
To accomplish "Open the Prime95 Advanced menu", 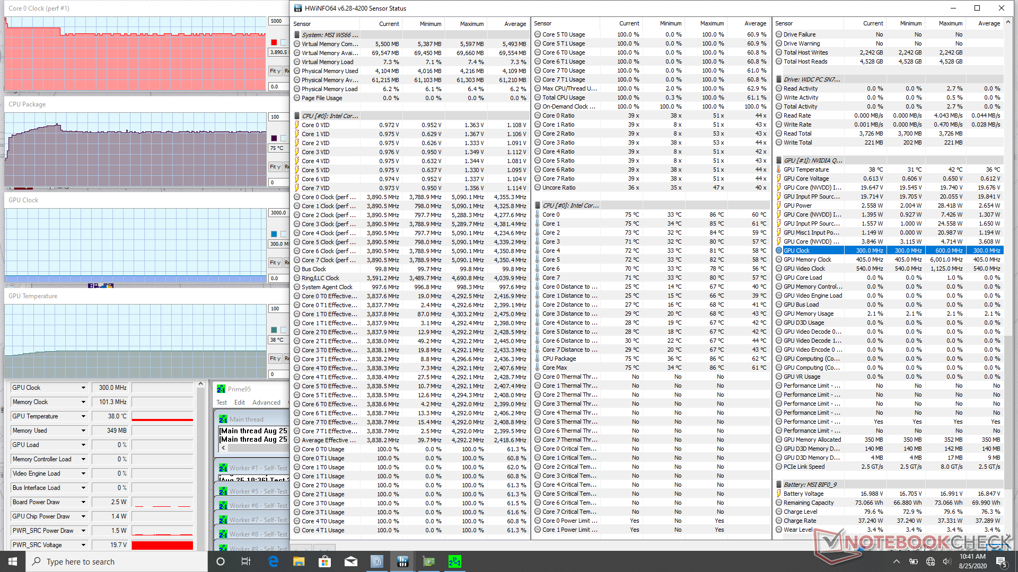I will tap(266, 403).
